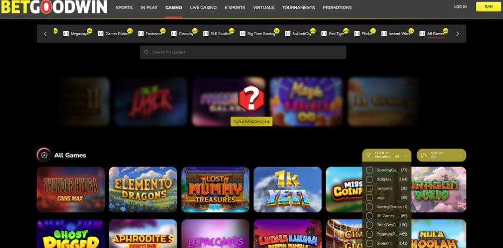Click the play circle icon next to All Games heading
Viewport: 503px width, 248px height.
(x=44, y=155)
